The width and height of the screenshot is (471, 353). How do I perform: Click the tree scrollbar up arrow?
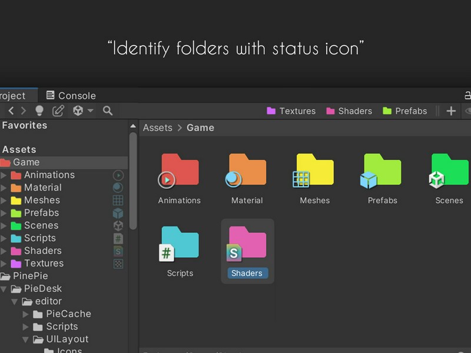(133, 126)
